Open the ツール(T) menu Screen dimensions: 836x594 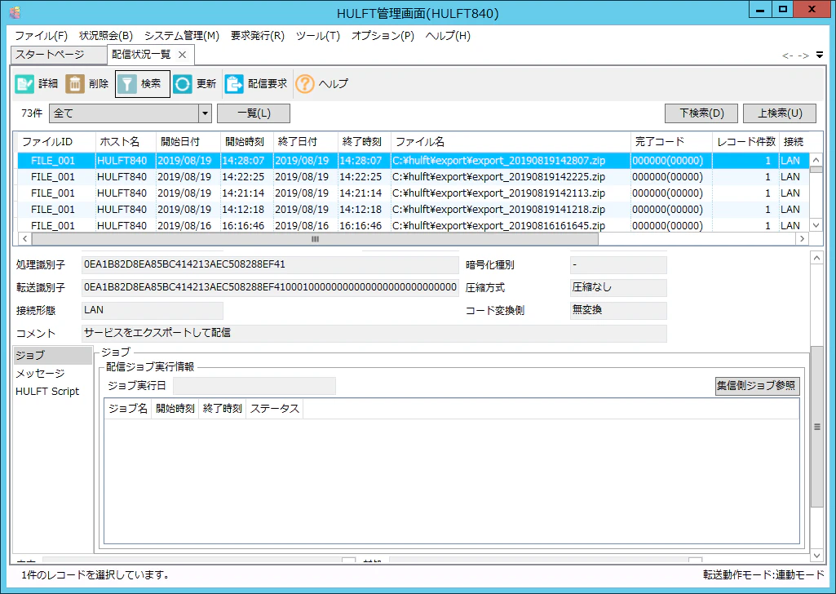click(318, 36)
